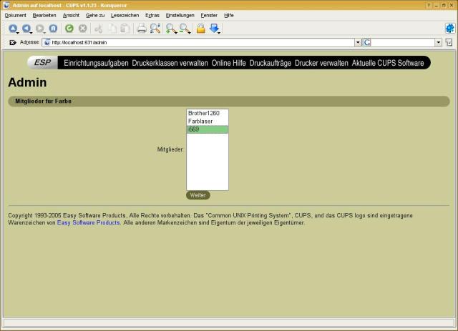Select Brother1260 in the Mitglieder list

[x=203, y=114]
